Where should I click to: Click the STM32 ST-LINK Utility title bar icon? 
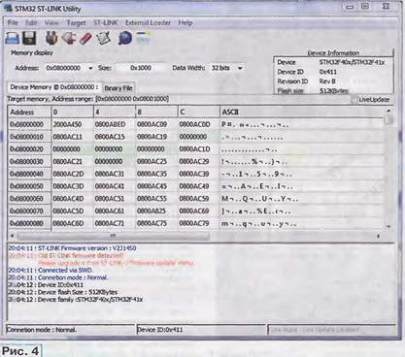pyautogui.click(x=8, y=9)
